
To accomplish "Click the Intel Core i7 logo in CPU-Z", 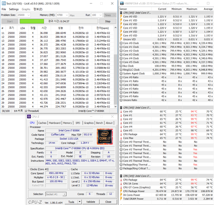I will 105,137.
